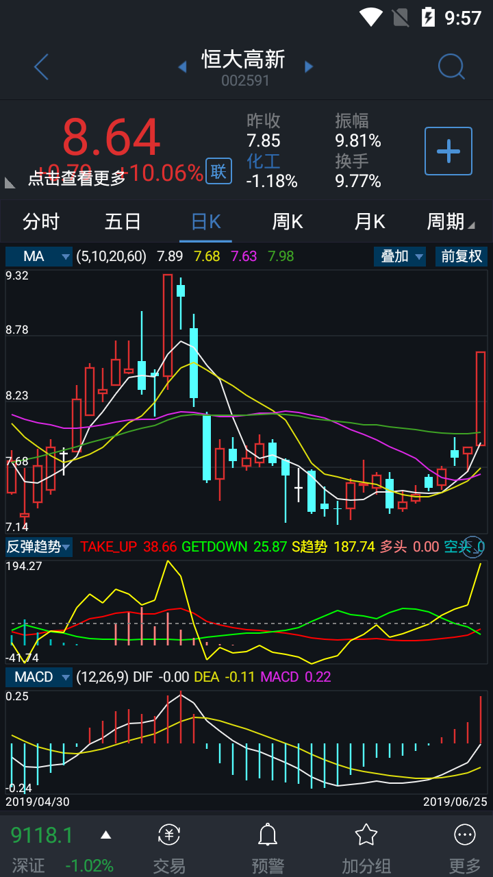493x877 pixels.
Task: Tap the Wi-Fi status icon
Action: 371,17
